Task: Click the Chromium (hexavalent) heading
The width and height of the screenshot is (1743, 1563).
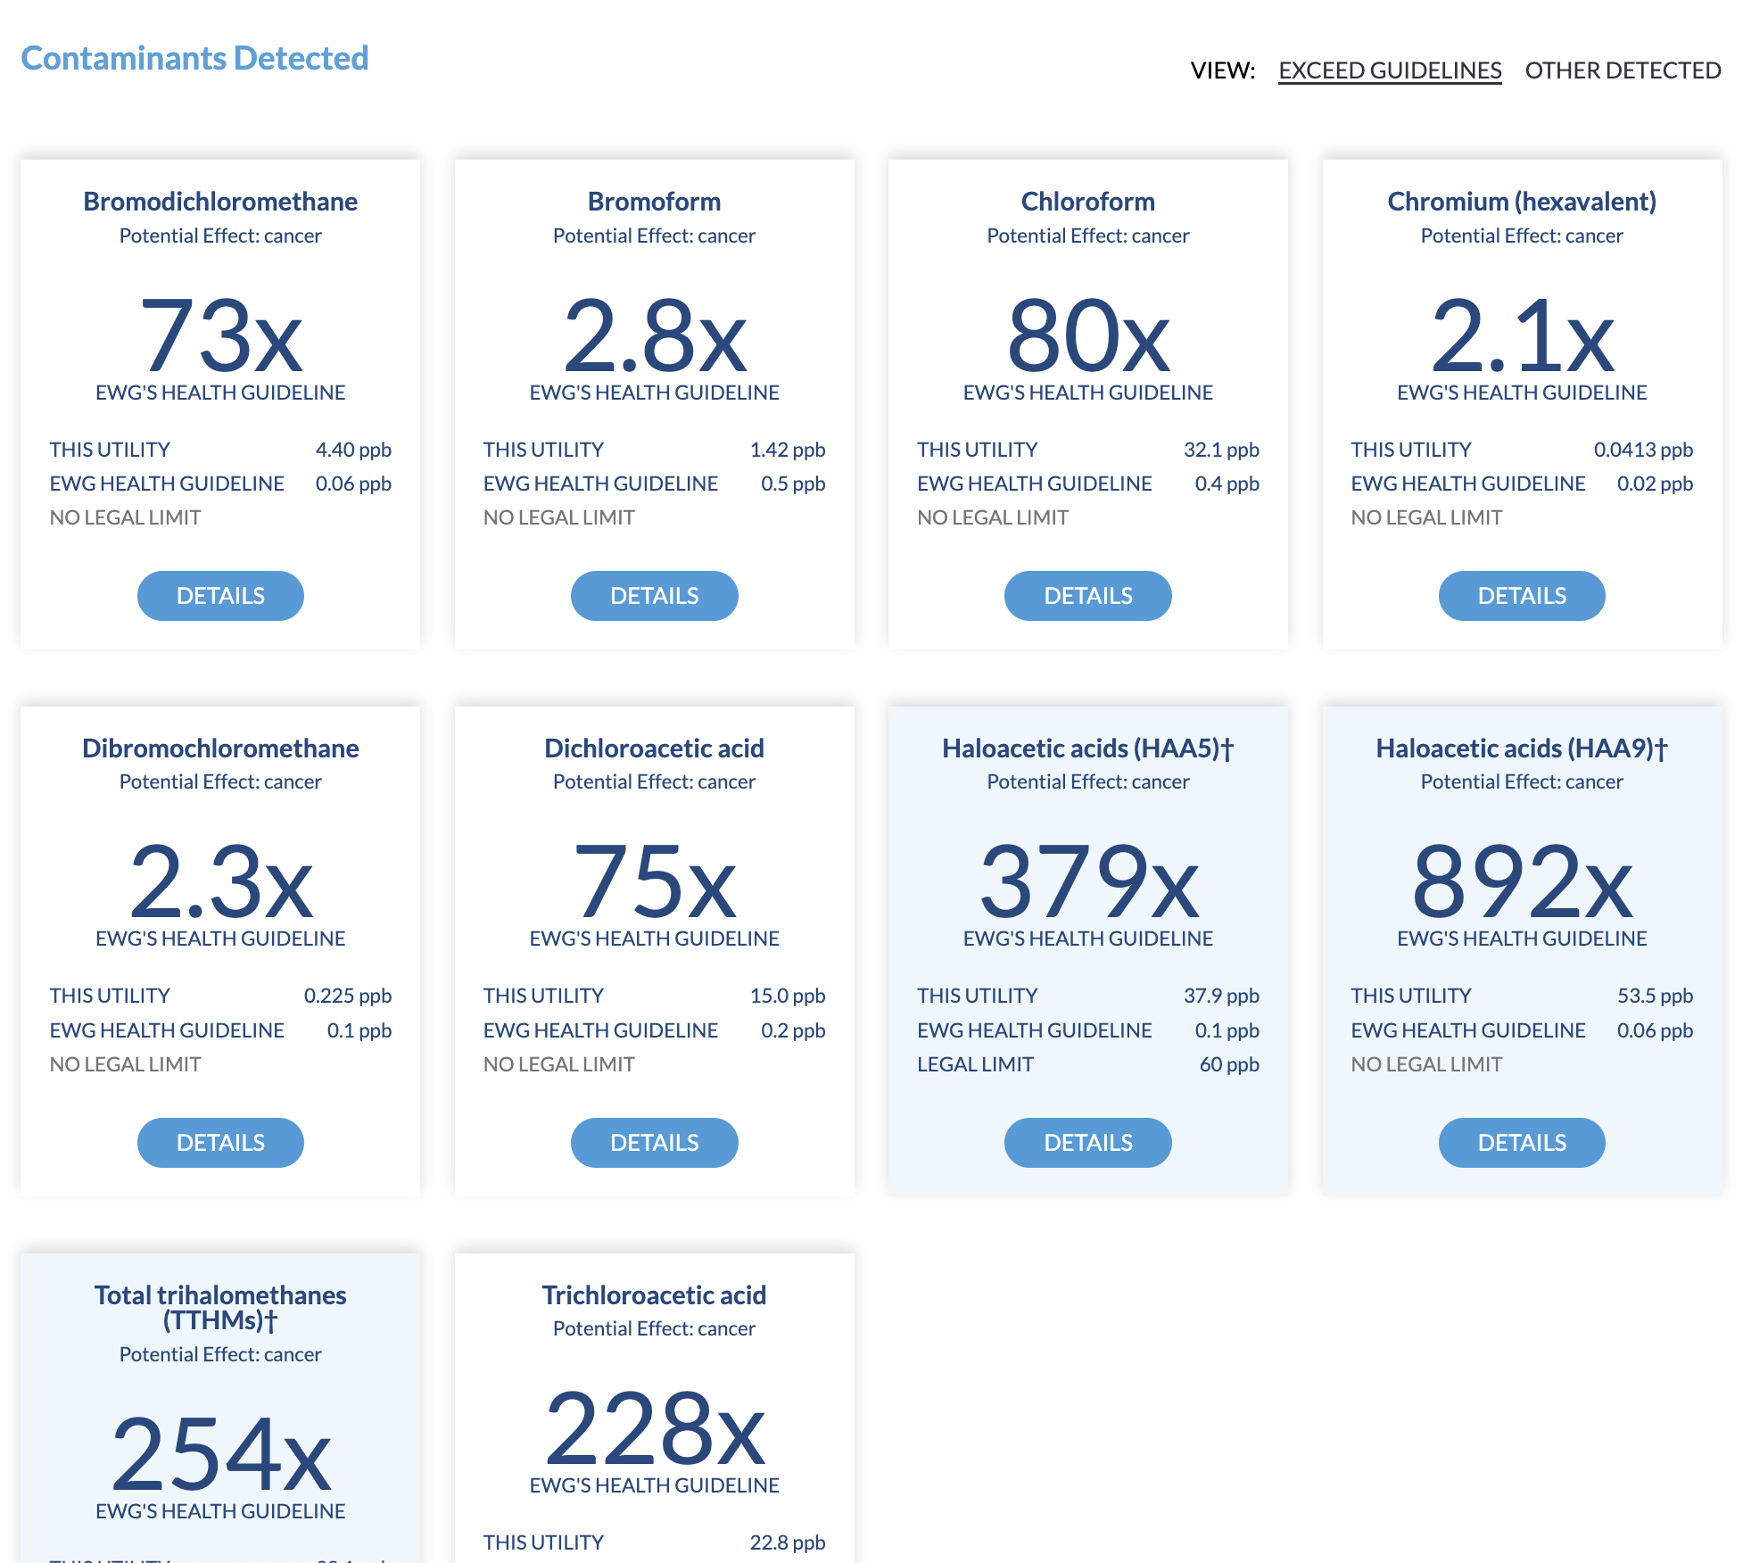Action: pos(1522,202)
